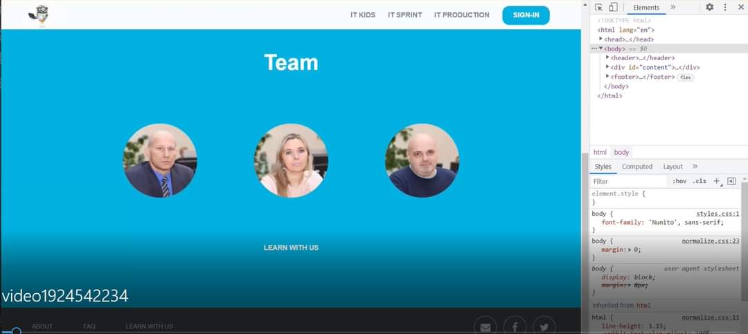Click the flex badge on footer node
This screenshot has width=748, height=334.
pos(686,77)
